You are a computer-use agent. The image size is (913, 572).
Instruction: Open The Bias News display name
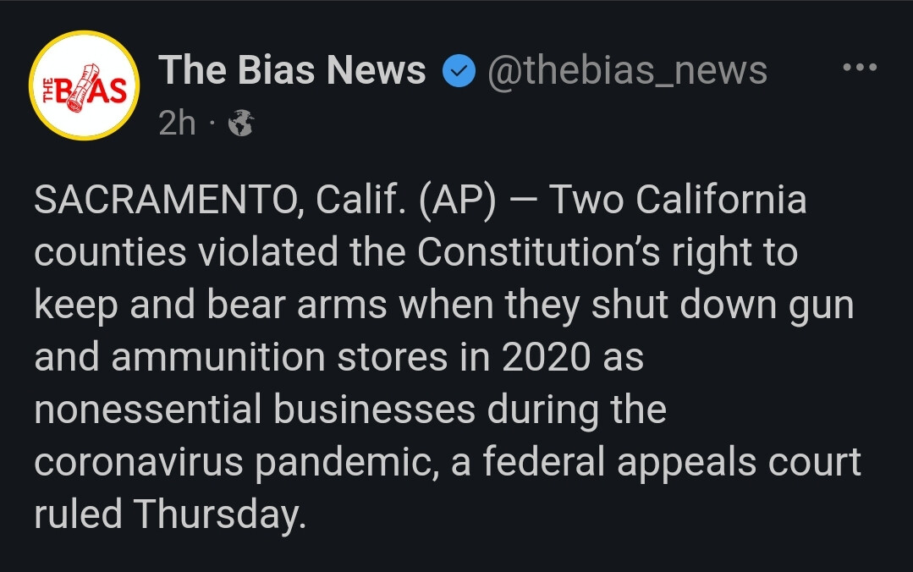point(292,71)
